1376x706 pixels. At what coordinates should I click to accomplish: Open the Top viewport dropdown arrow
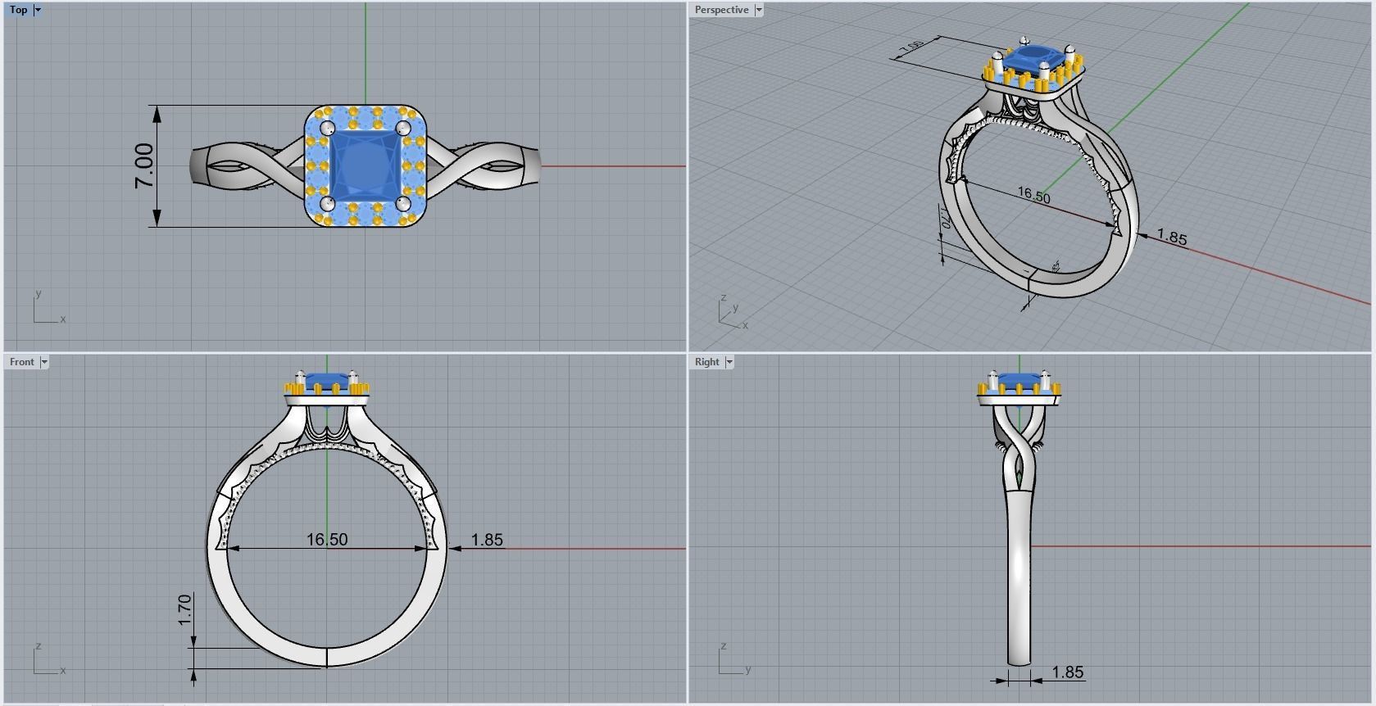pos(38,10)
